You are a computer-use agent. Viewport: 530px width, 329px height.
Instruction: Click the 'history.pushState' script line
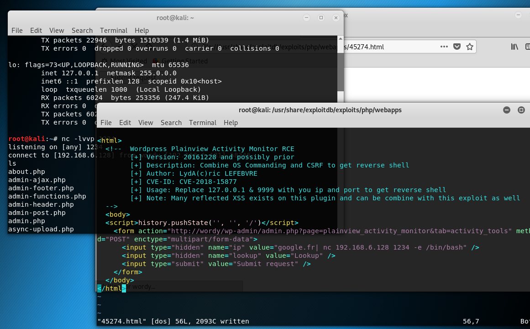coord(202,223)
